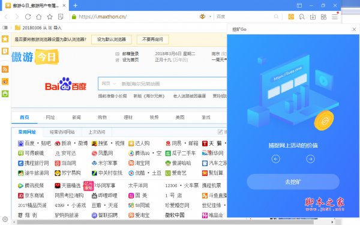Open the Weibo sidebar icon

pyautogui.click(x=5, y=82)
